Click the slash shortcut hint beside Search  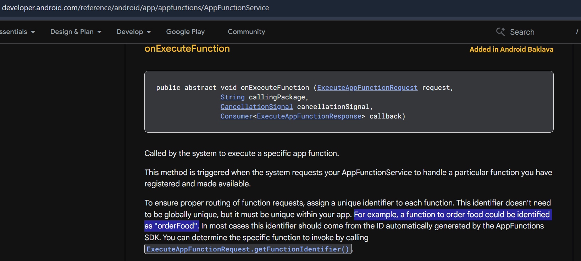coord(577,32)
